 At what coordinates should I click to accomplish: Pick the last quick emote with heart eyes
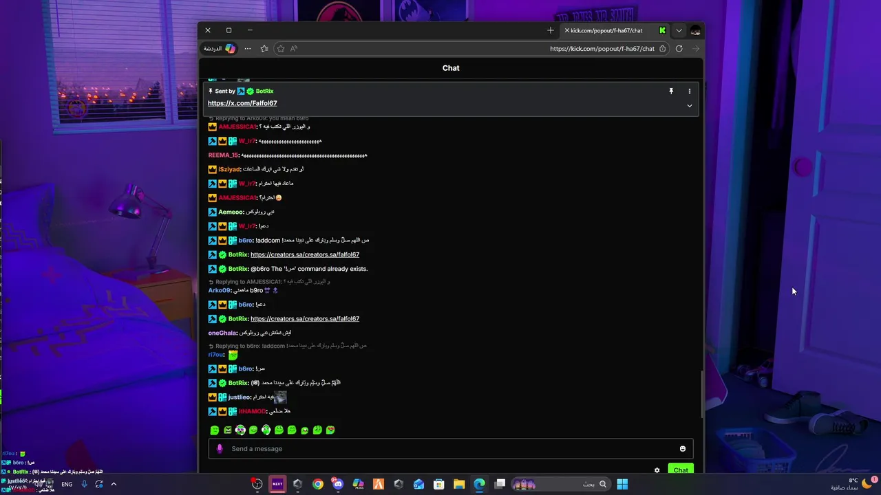pyautogui.click(x=330, y=430)
